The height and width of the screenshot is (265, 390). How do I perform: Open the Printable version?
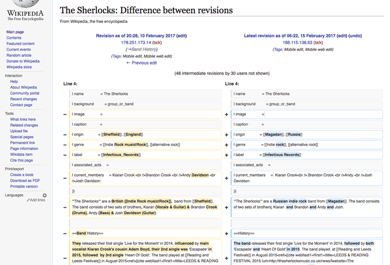[24, 186]
